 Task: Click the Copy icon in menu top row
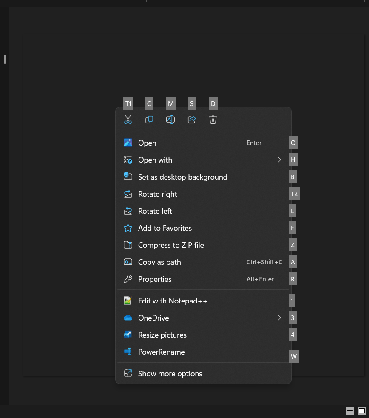[149, 120]
